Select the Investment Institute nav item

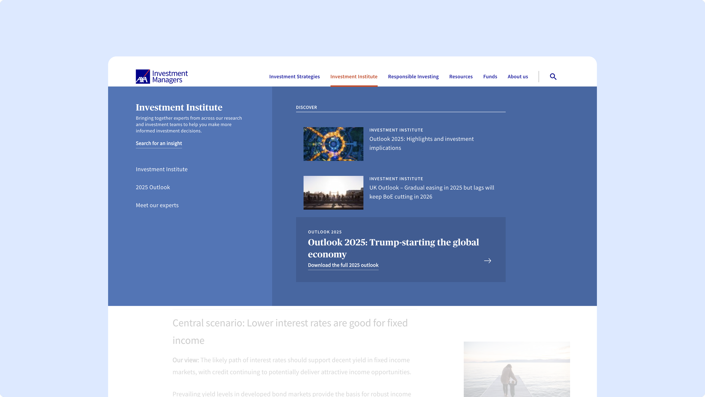click(354, 76)
